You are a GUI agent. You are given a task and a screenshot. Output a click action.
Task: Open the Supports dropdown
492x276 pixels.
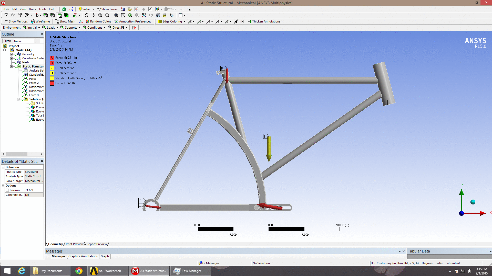pos(71,28)
